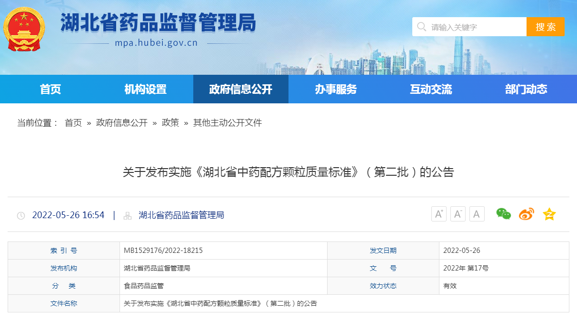This screenshot has height=321, width=577.
Task: Open the 机构设置 navigation menu item
Action: tap(145, 89)
